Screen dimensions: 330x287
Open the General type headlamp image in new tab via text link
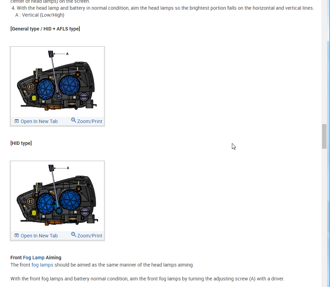coord(39,121)
